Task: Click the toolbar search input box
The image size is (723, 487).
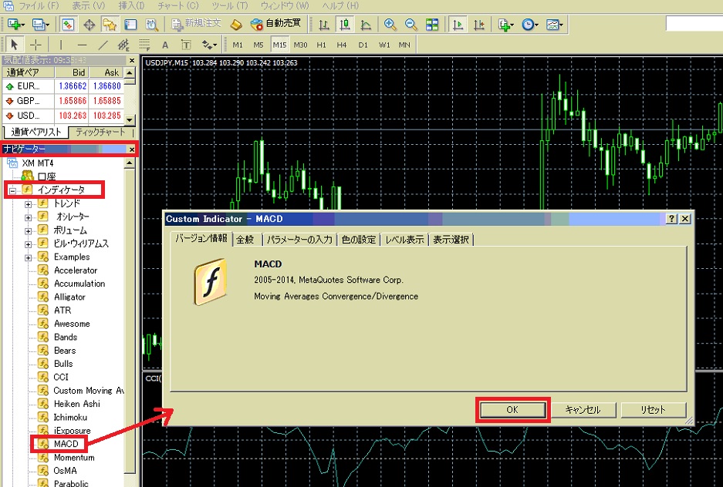Action: pos(694,23)
